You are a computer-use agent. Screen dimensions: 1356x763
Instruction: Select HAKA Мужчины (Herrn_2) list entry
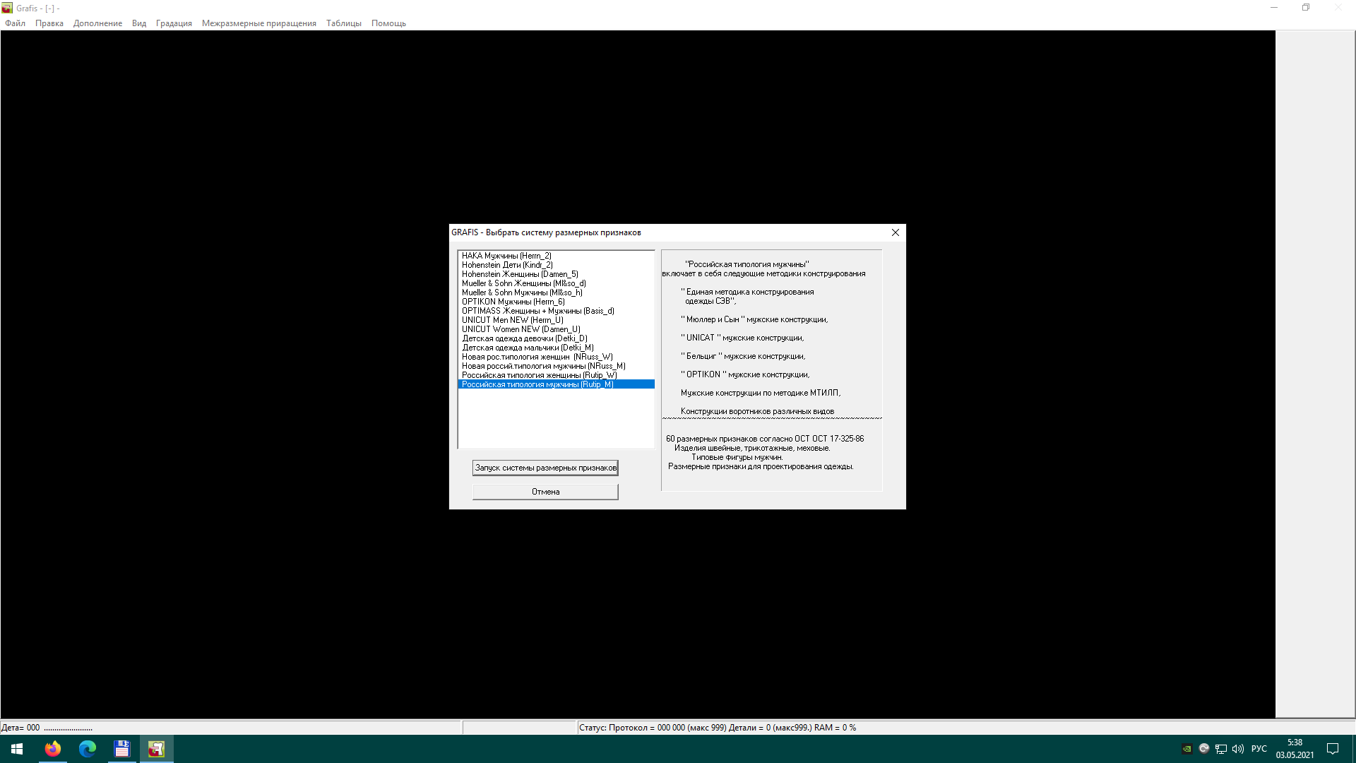tap(506, 256)
